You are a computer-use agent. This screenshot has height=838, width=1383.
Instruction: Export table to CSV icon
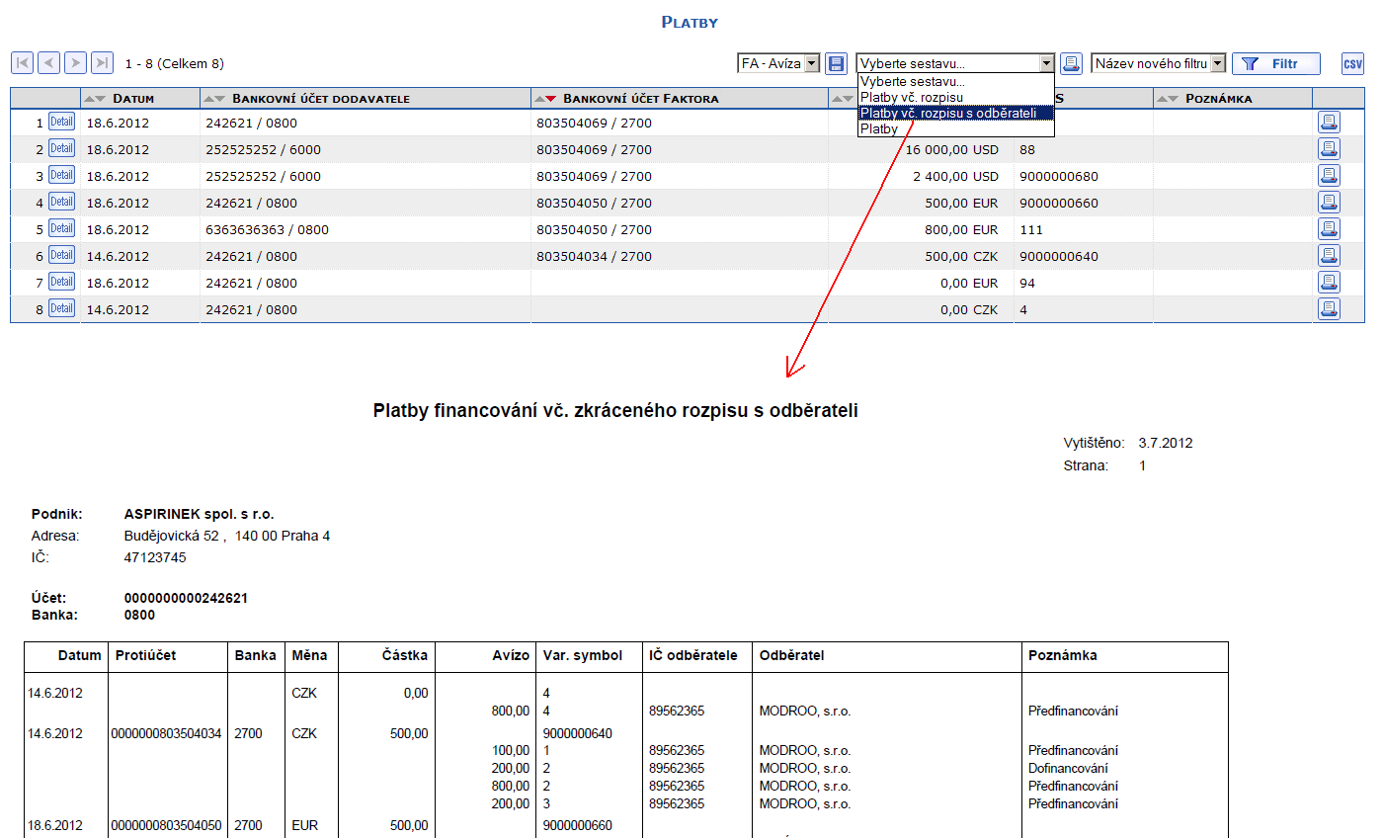click(x=1352, y=64)
